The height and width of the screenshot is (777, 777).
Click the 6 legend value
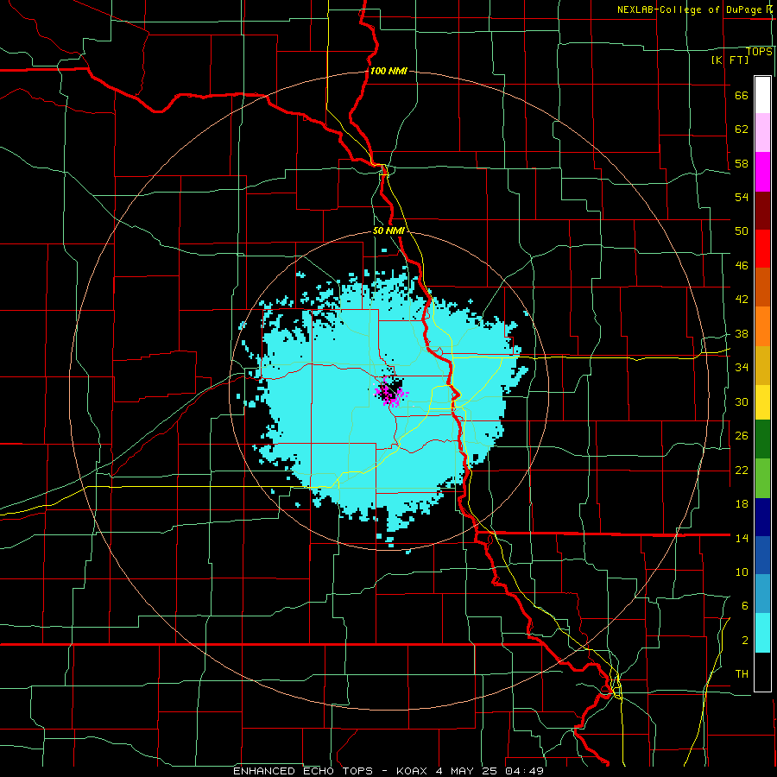point(745,605)
